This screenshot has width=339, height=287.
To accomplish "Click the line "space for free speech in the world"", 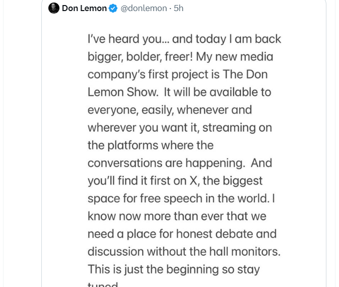I will tap(181, 199).
